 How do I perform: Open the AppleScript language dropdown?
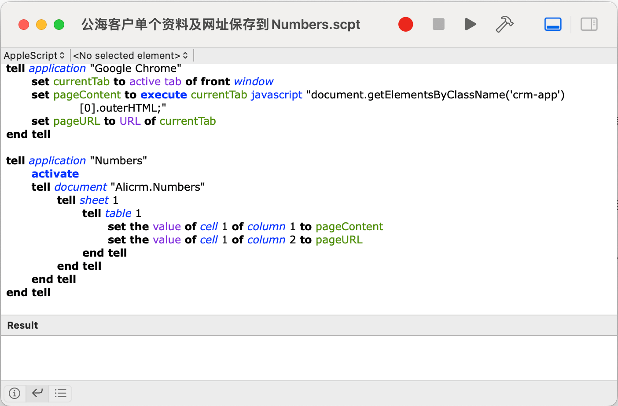(34, 55)
